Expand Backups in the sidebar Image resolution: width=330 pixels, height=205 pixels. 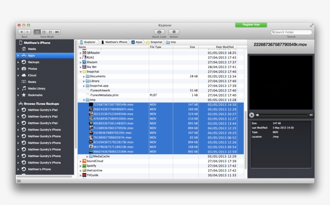coord(18,62)
